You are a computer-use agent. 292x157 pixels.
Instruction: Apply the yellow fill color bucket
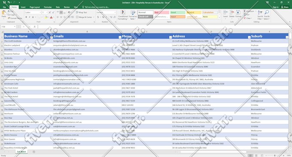(x=46, y=17)
